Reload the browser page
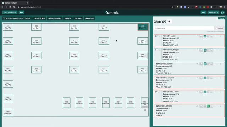227x127 pixels. click(x=10, y=7)
